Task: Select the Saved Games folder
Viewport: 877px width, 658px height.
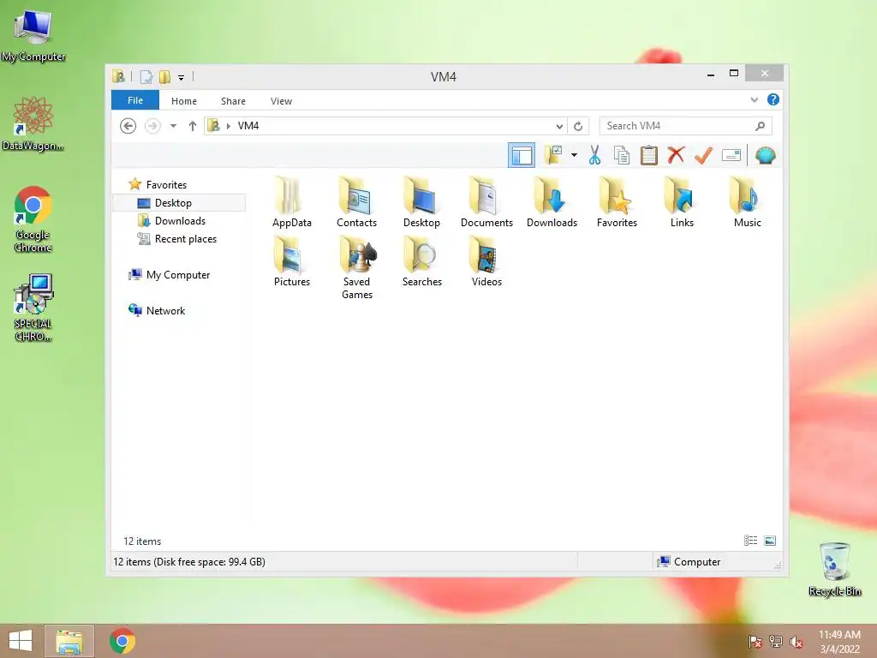Action: (357, 267)
